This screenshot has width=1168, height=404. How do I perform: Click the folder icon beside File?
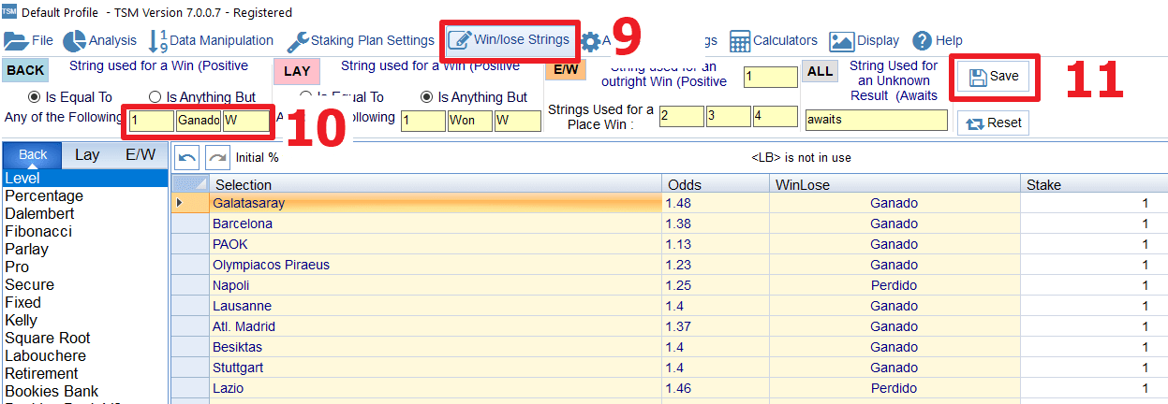click(16, 41)
